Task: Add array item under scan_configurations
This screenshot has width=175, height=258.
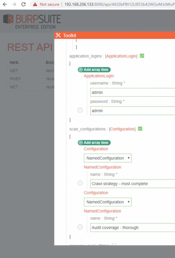Action: [94, 143]
